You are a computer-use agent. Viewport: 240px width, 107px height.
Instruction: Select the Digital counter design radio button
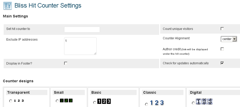coord(193,103)
